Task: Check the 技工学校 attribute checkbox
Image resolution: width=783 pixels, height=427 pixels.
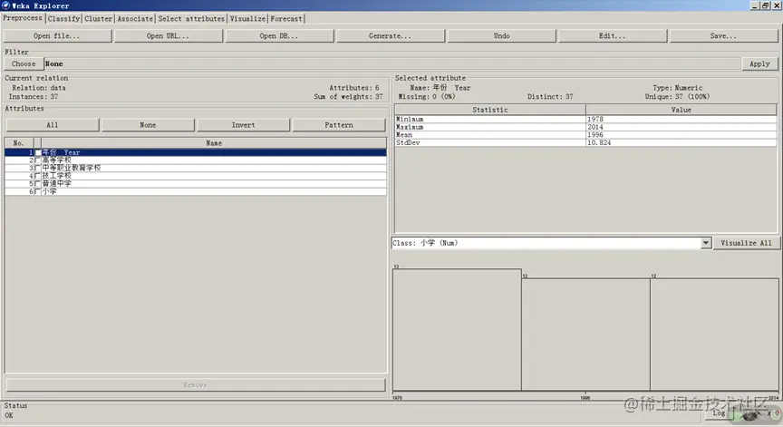Action: pos(37,176)
